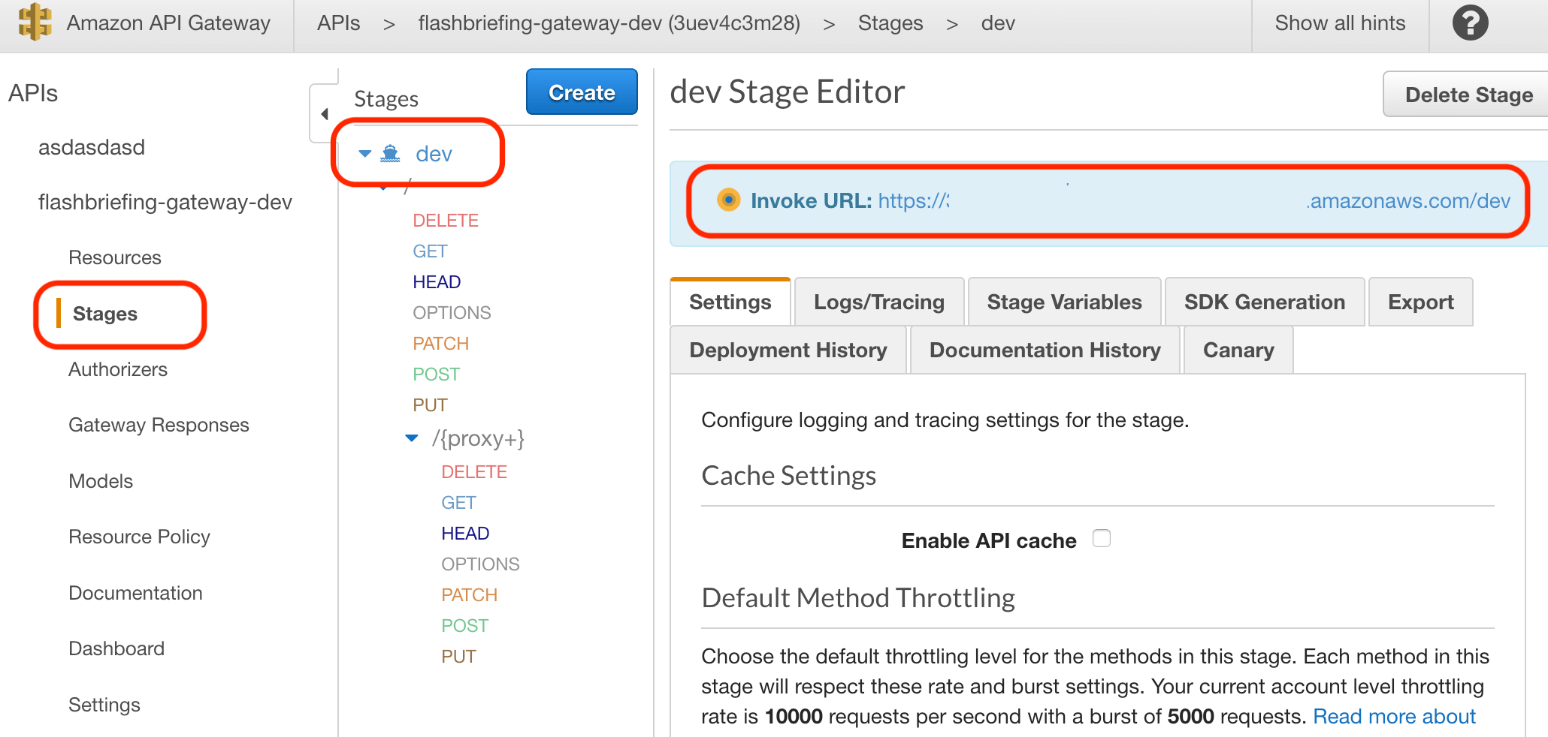Enable the API cache checkbox
Viewport: 1548px width, 737px height.
pos(1102,539)
